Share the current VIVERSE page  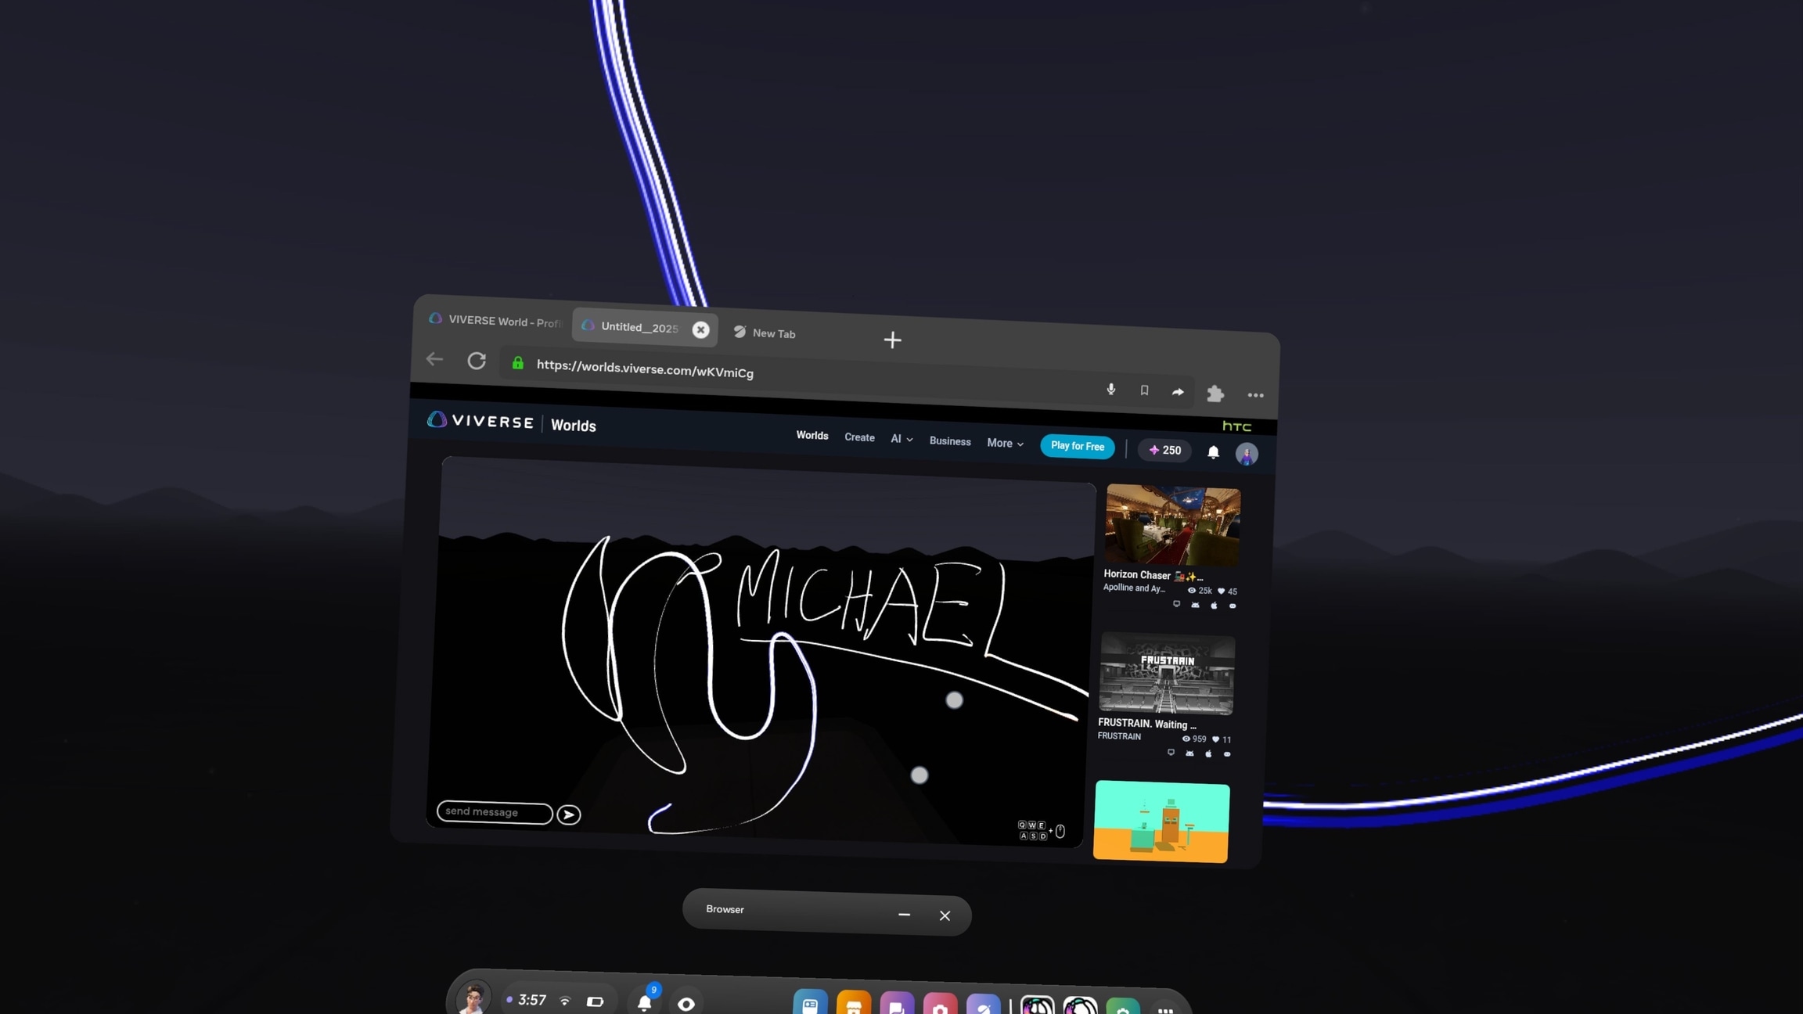tap(1178, 391)
